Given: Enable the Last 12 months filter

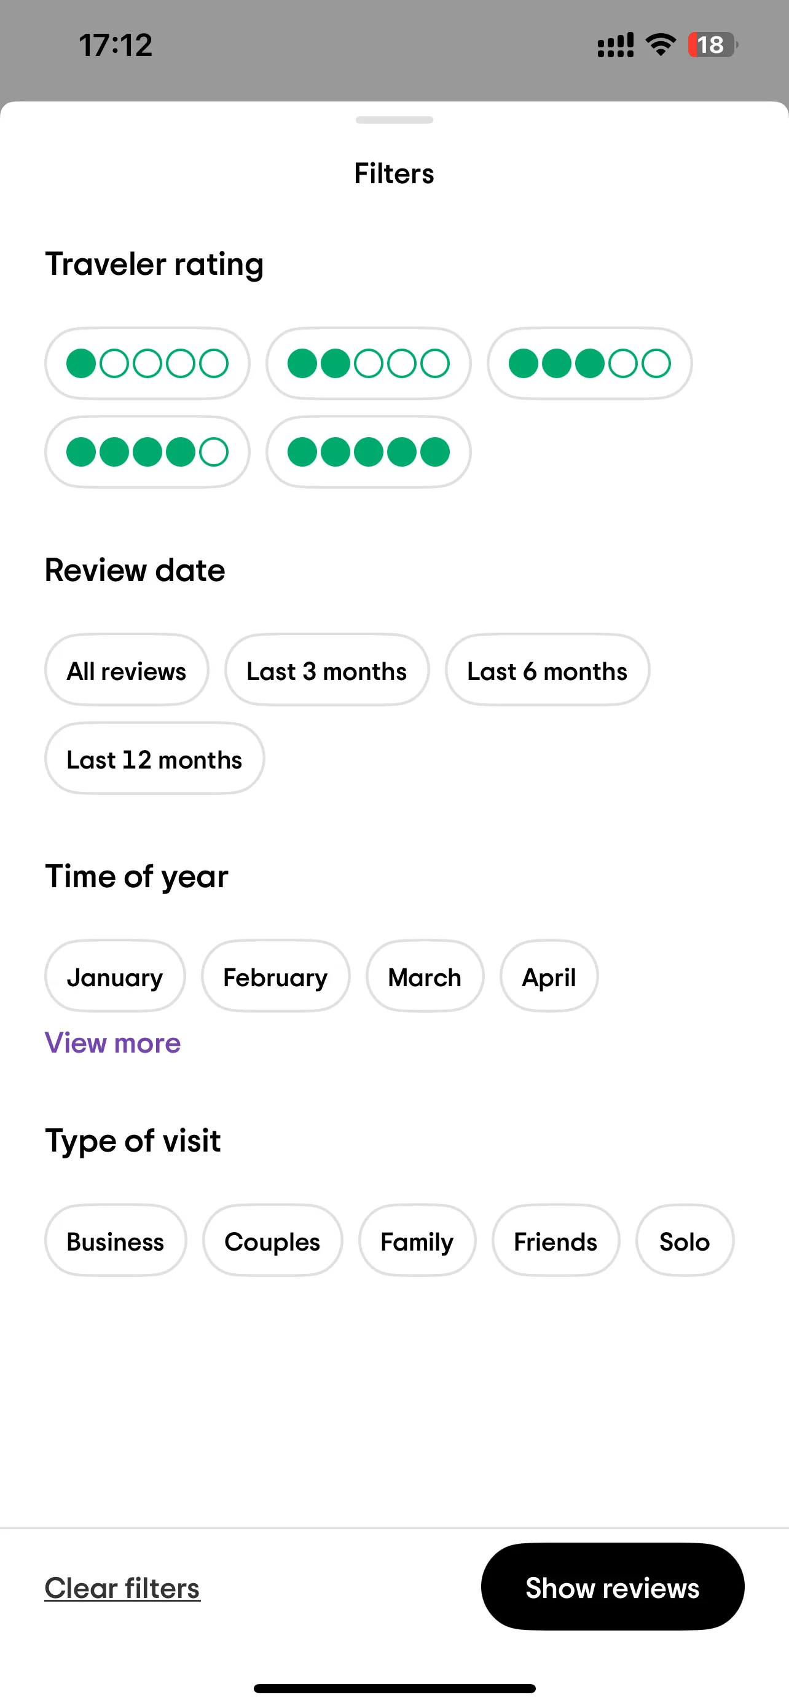Looking at the screenshot, I should coord(154,759).
